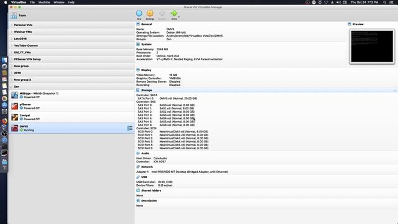Click the System section icon

(x=138, y=44)
